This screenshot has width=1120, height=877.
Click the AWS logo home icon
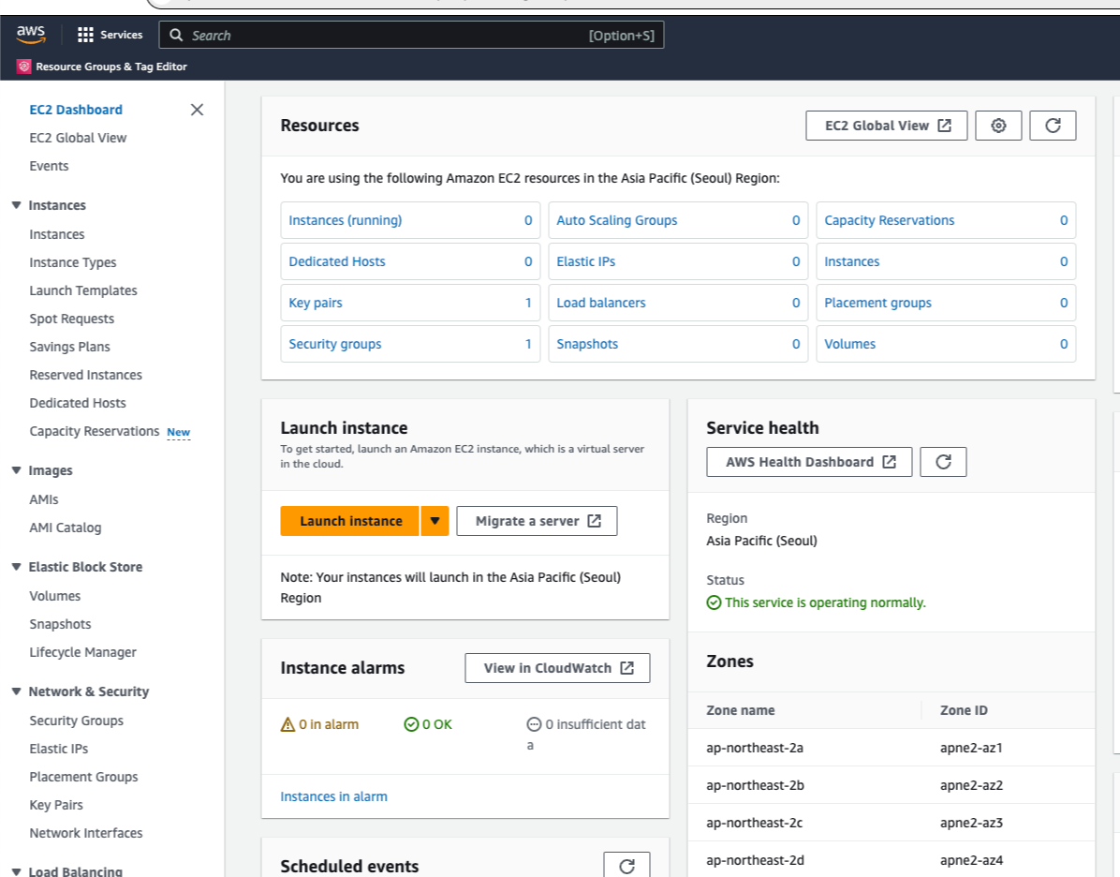pos(31,34)
